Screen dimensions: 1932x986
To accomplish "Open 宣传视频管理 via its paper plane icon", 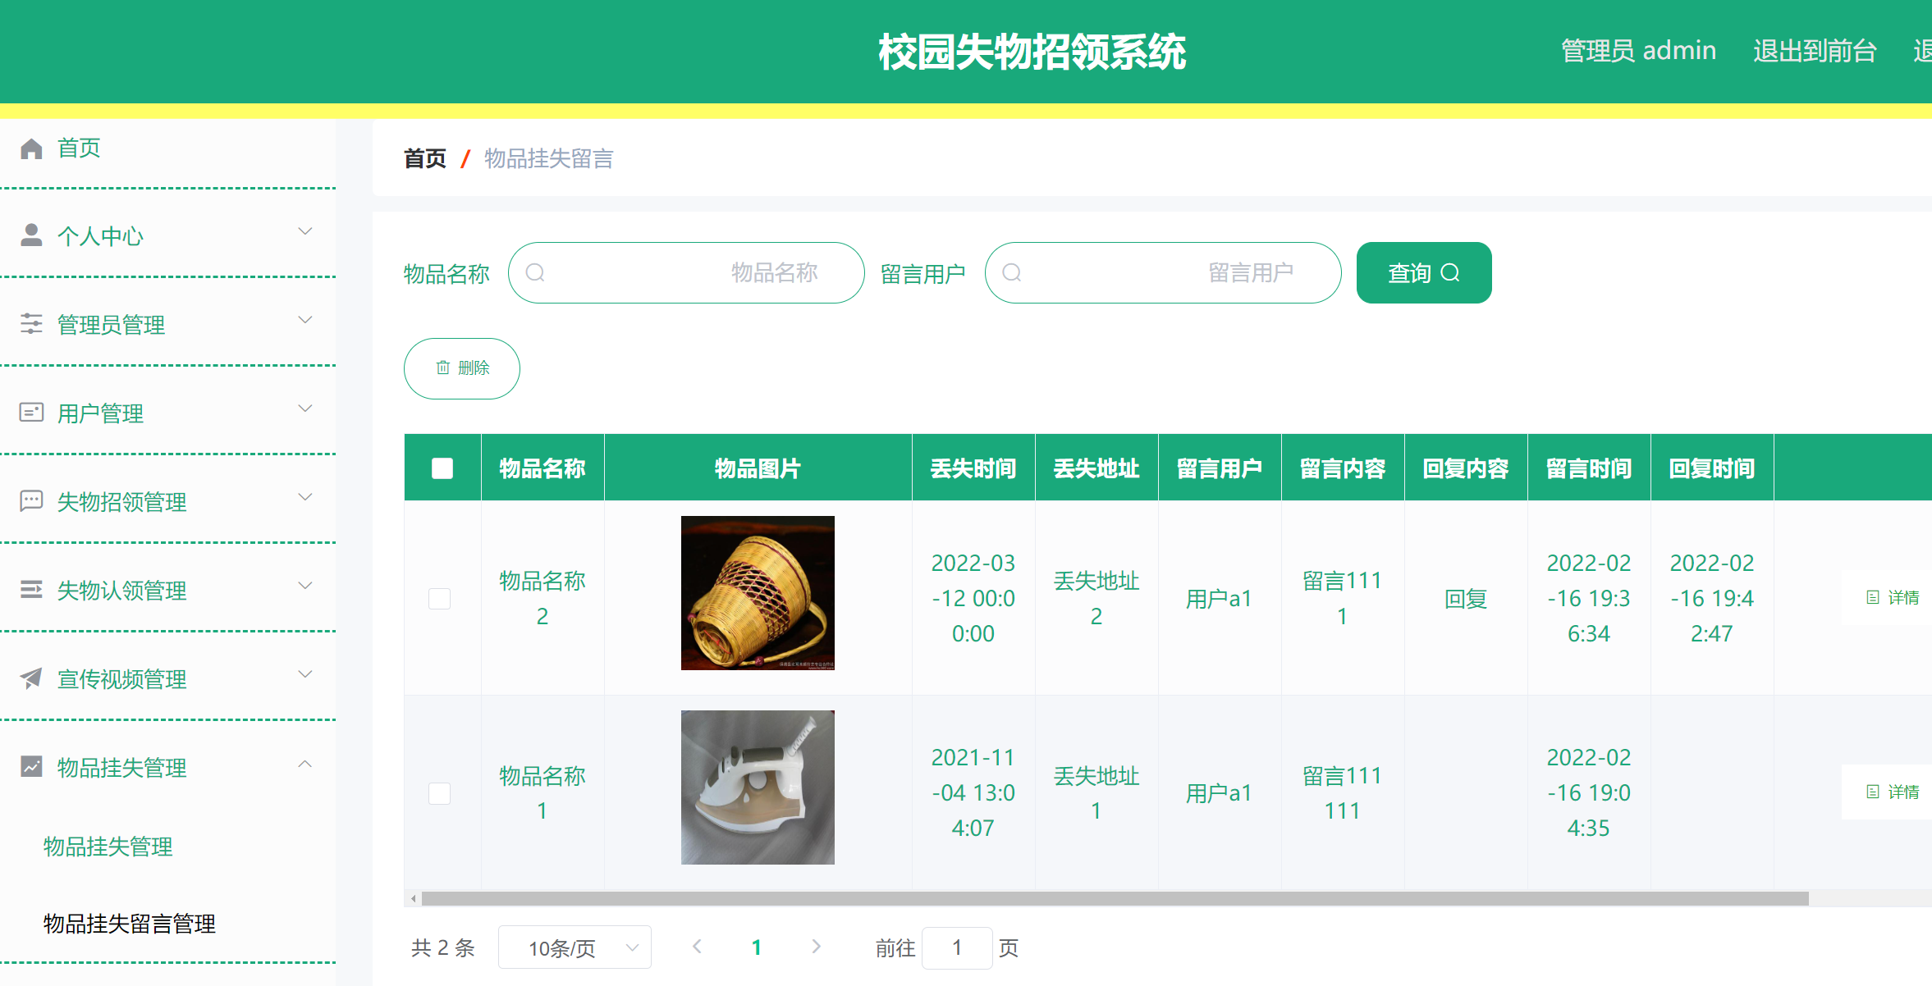I will [31, 678].
